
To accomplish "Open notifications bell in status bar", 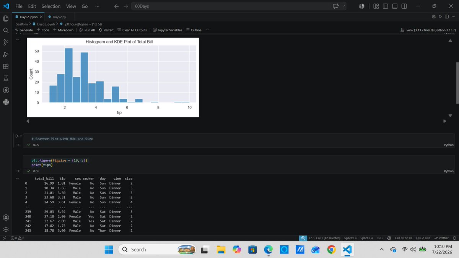I will click(454, 238).
